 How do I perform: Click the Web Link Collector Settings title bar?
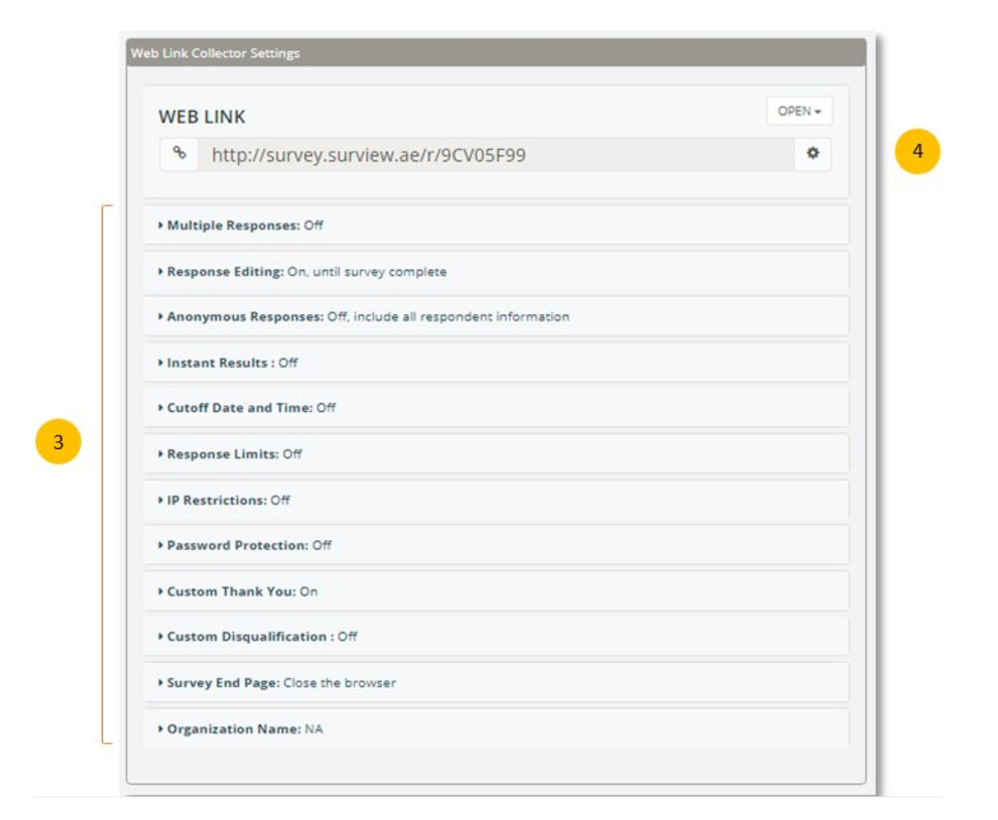496,53
